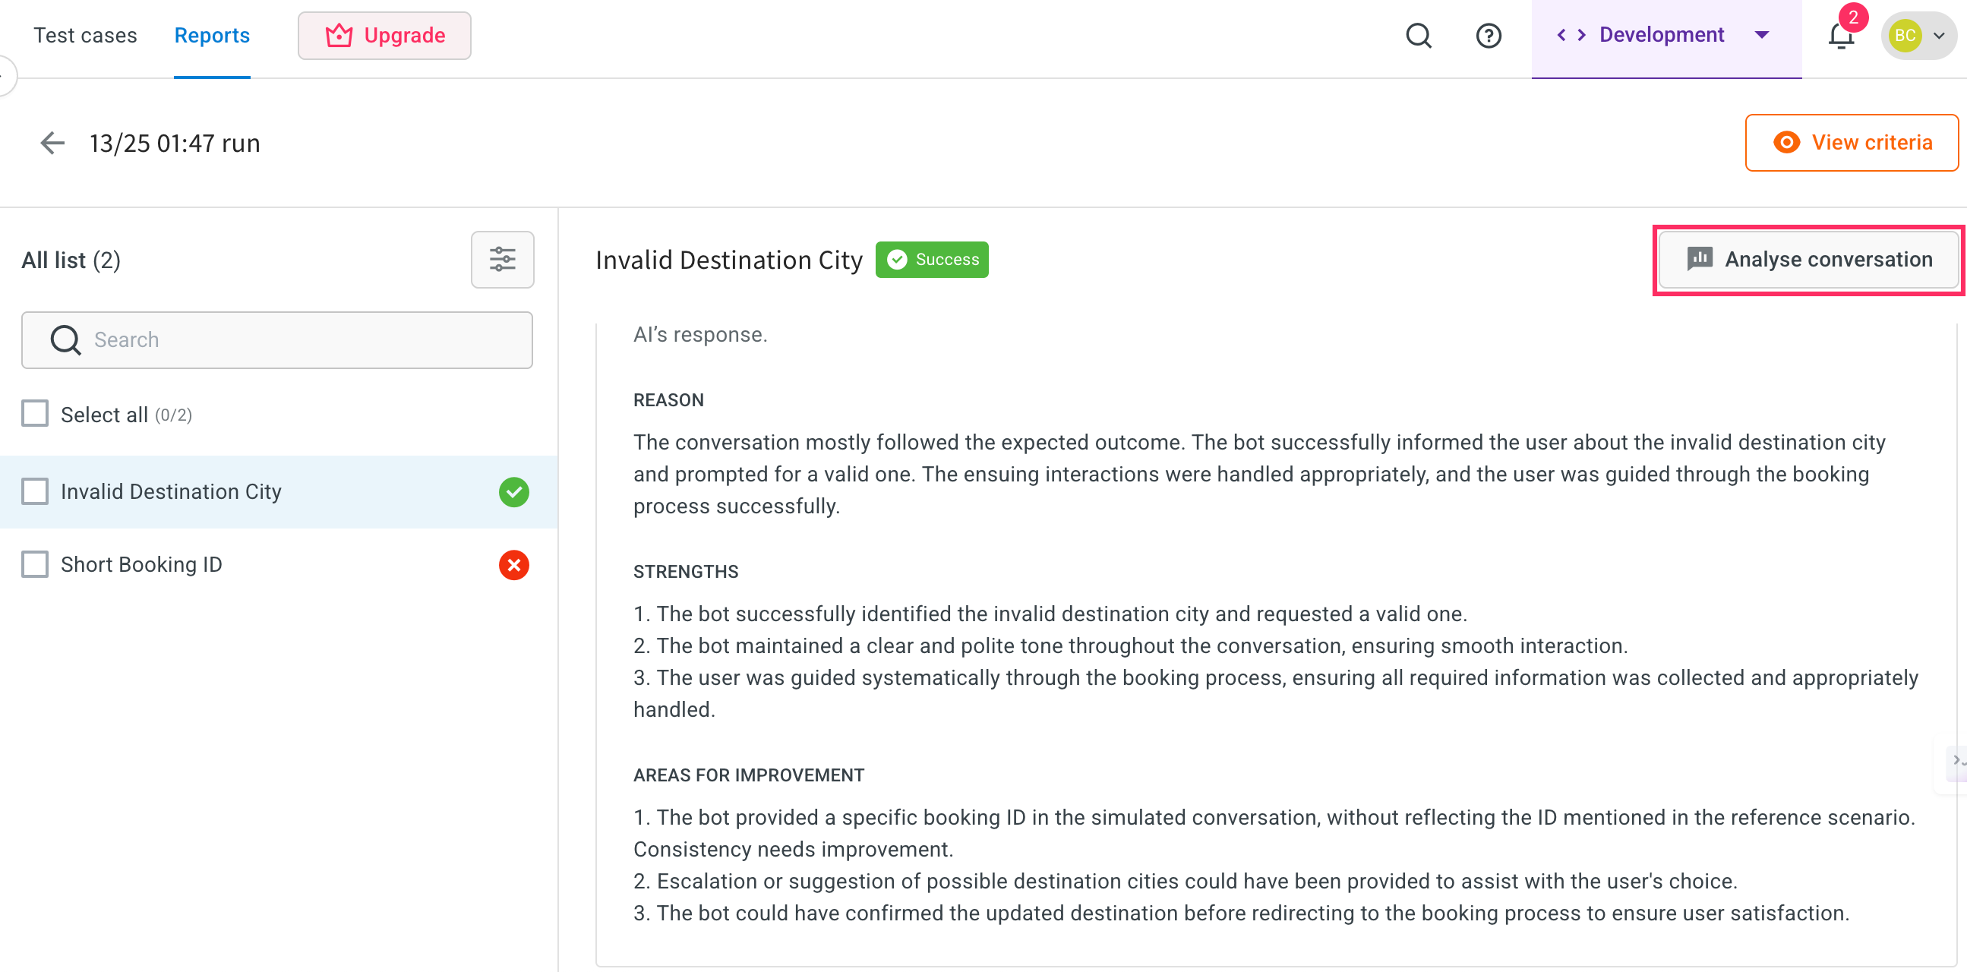Click the crown Upgrade button
Viewport: 1967px width, 972px height.
point(384,35)
